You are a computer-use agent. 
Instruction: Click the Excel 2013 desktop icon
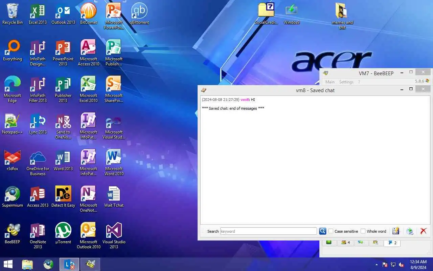tap(38, 14)
